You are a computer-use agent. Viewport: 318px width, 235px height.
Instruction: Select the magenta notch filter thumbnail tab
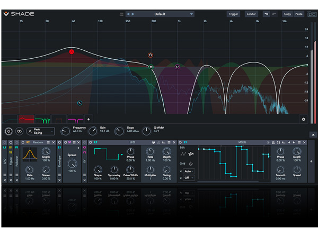[x=75, y=119]
